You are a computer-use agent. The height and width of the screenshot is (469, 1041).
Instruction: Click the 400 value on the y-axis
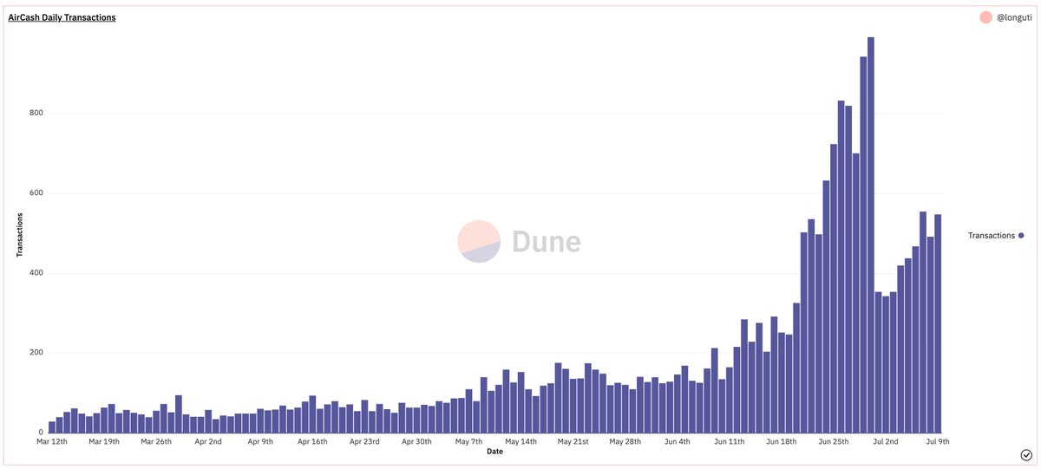pos(36,273)
